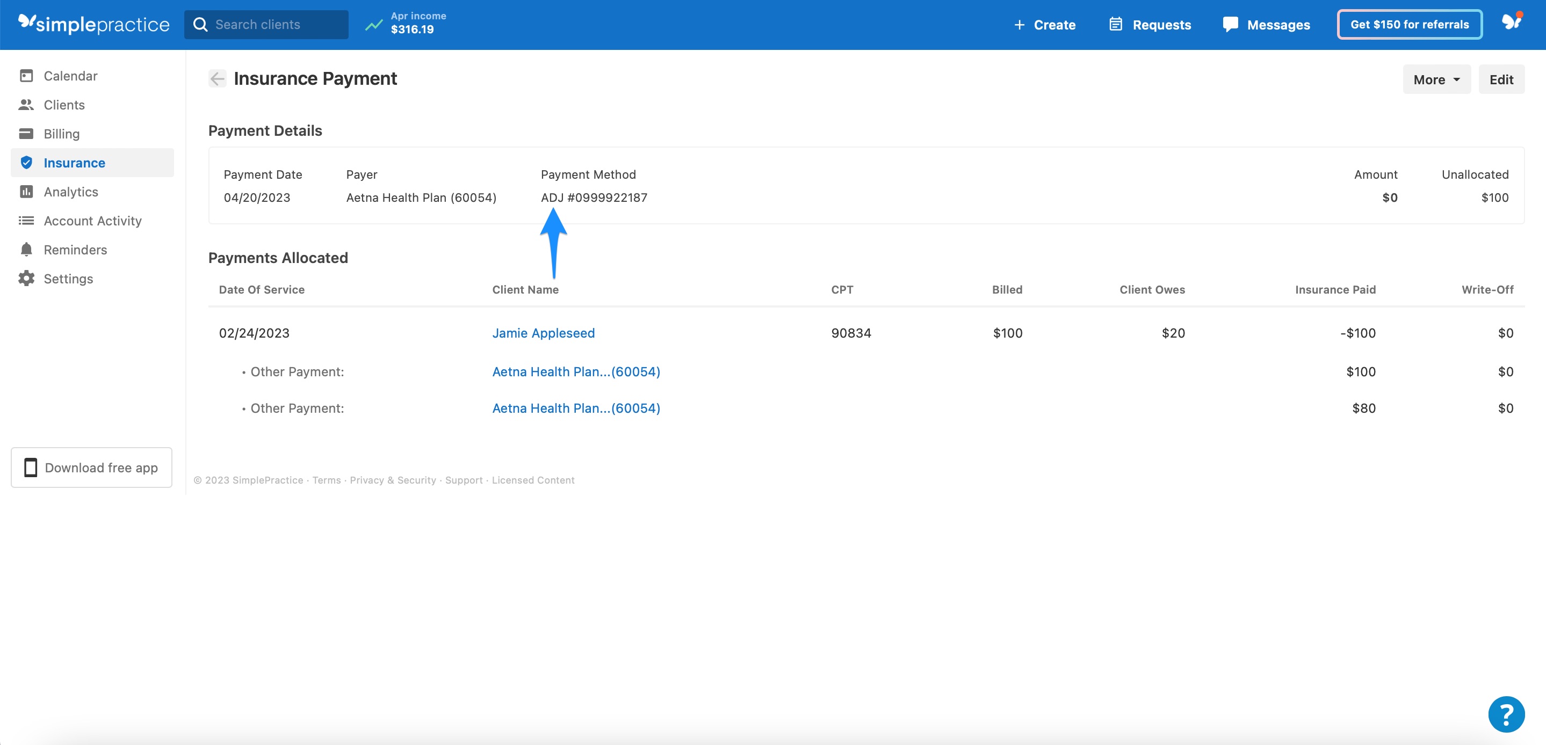1546x745 pixels.
Task: Click the plus icon next to Create
Action: pyautogui.click(x=1019, y=25)
